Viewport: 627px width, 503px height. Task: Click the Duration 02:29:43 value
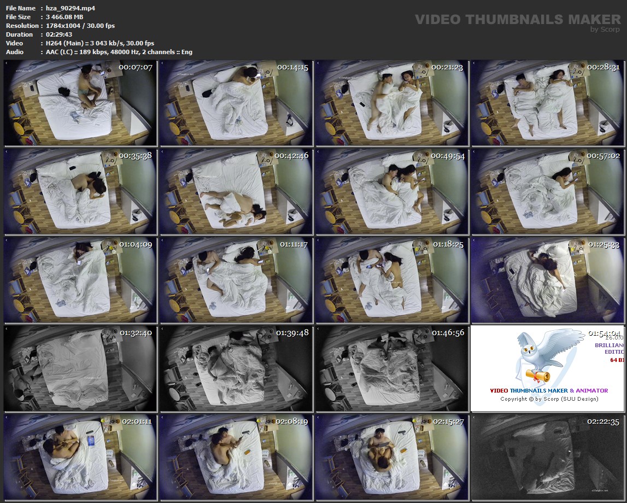[x=60, y=34]
